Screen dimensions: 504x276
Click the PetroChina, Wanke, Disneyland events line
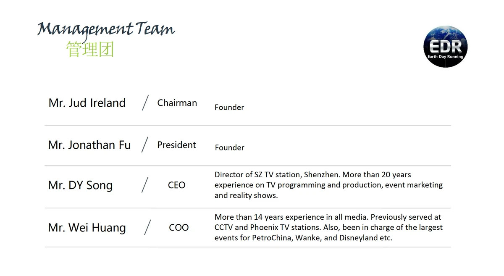303,238
